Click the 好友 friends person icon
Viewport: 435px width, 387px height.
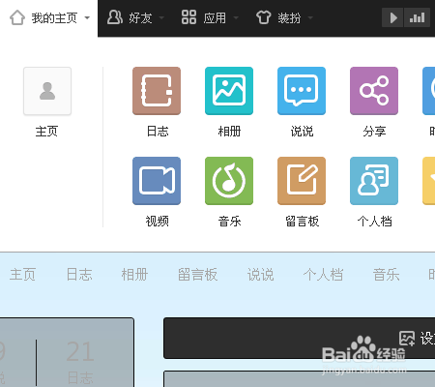click(x=115, y=17)
